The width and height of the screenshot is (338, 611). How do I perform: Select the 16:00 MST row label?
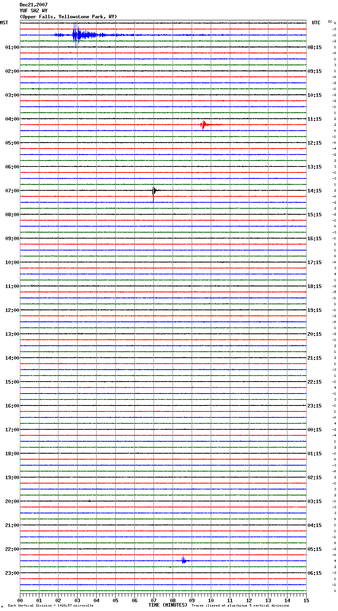(x=12, y=405)
